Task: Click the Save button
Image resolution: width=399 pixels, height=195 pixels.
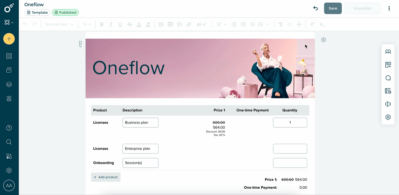Action: tap(333, 8)
